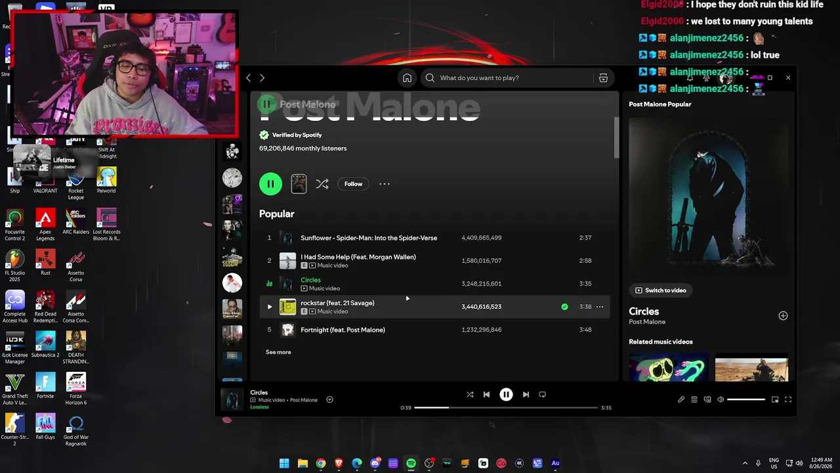This screenshot has width=840, height=473.
Task: Switch to video in the Now Playing panel
Action: coord(661,290)
